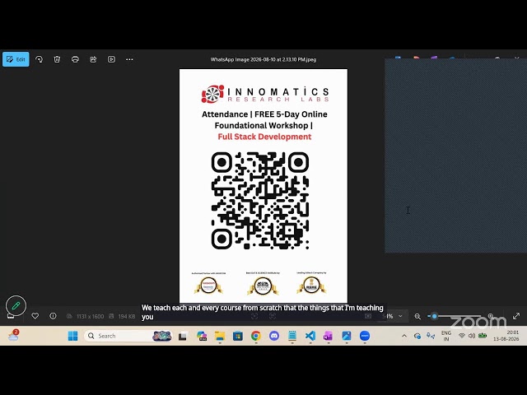Click the Innomatics Research Labs logo
The width and height of the screenshot is (527, 395).
(265, 94)
